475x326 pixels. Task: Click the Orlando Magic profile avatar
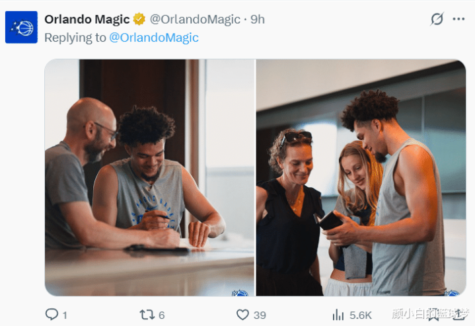click(21, 28)
